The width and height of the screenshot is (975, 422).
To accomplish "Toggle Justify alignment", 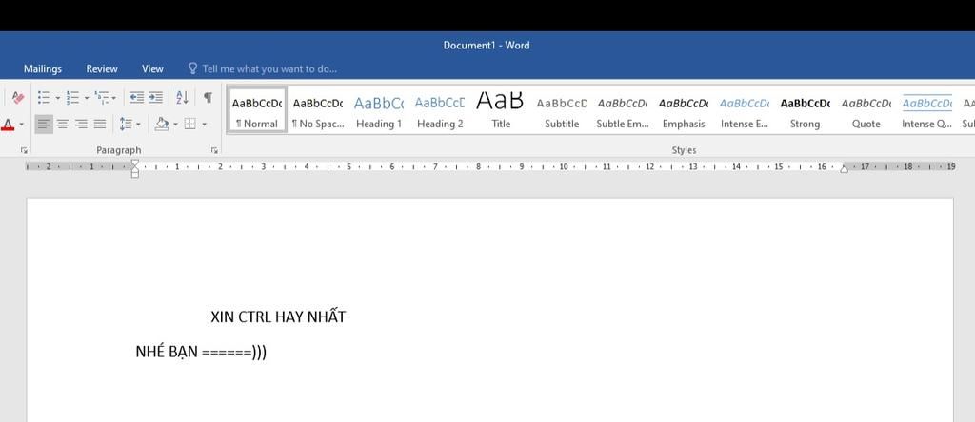I will pyautogui.click(x=100, y=125).
